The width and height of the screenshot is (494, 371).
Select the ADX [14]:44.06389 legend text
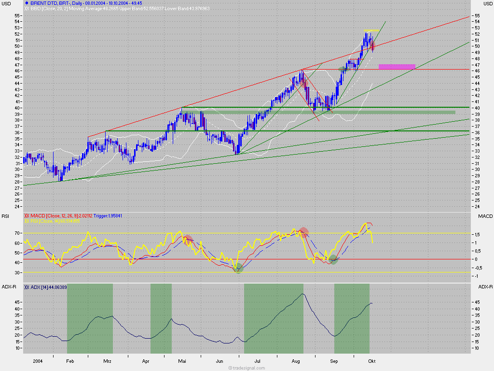pyautogui.click(x=49, y=287)
